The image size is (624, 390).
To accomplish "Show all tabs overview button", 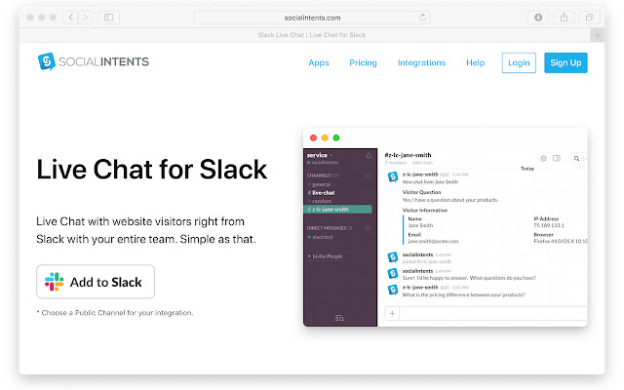I will (589, 18).
